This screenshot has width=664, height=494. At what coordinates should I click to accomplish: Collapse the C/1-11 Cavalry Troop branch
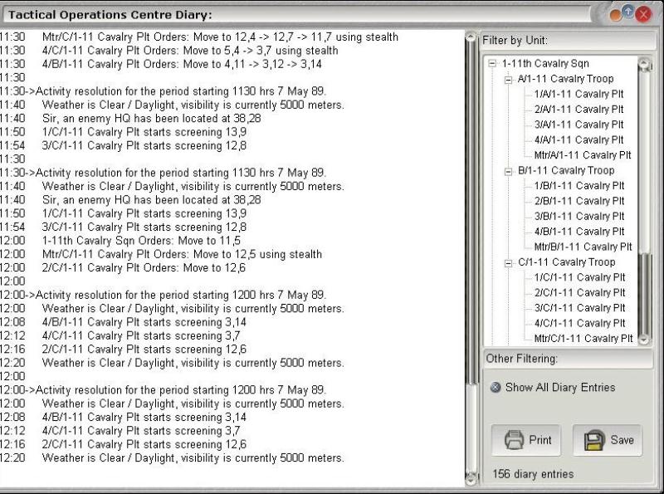pos(508,262)
